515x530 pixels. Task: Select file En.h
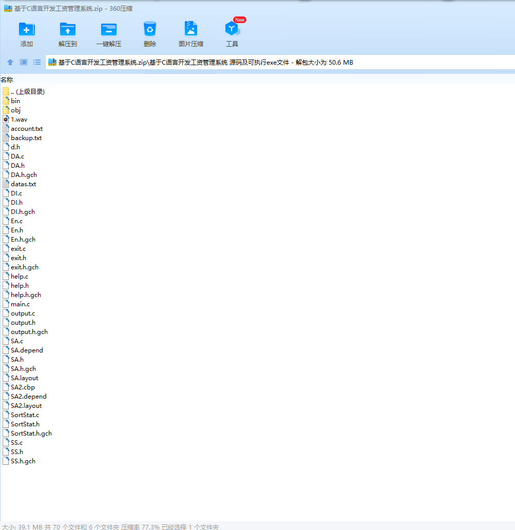[13, 230]
